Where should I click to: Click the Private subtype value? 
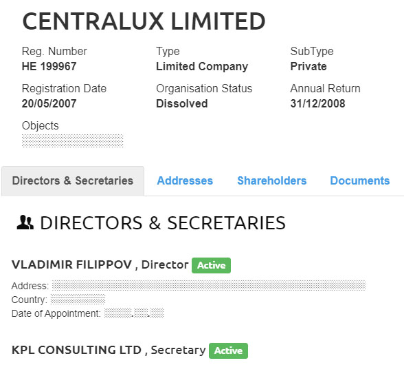click(x=308, y=66)
